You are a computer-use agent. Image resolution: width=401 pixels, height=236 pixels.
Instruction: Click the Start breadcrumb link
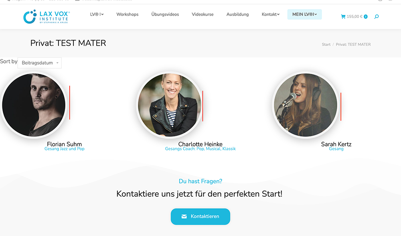[326, 45]
